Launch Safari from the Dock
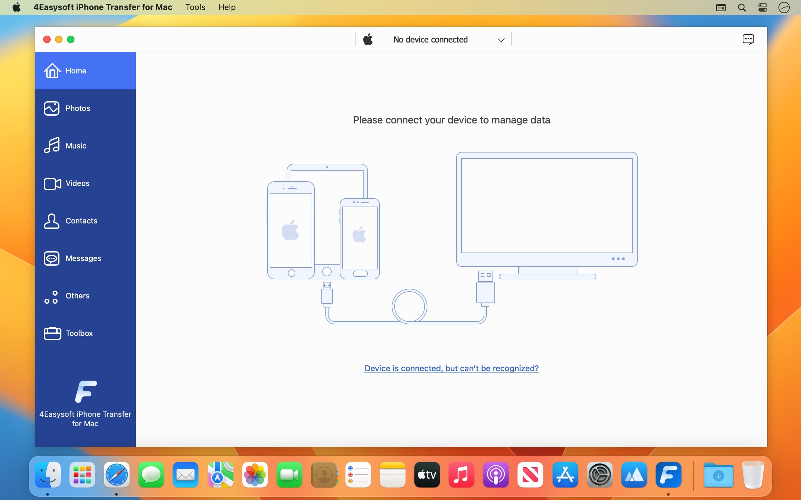This screenshot has width=801, height=500. tap(116, 475)
